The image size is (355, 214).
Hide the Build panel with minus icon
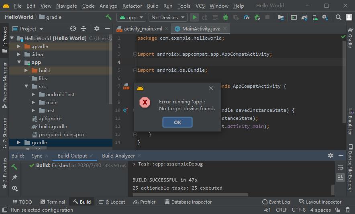[341, 155]
